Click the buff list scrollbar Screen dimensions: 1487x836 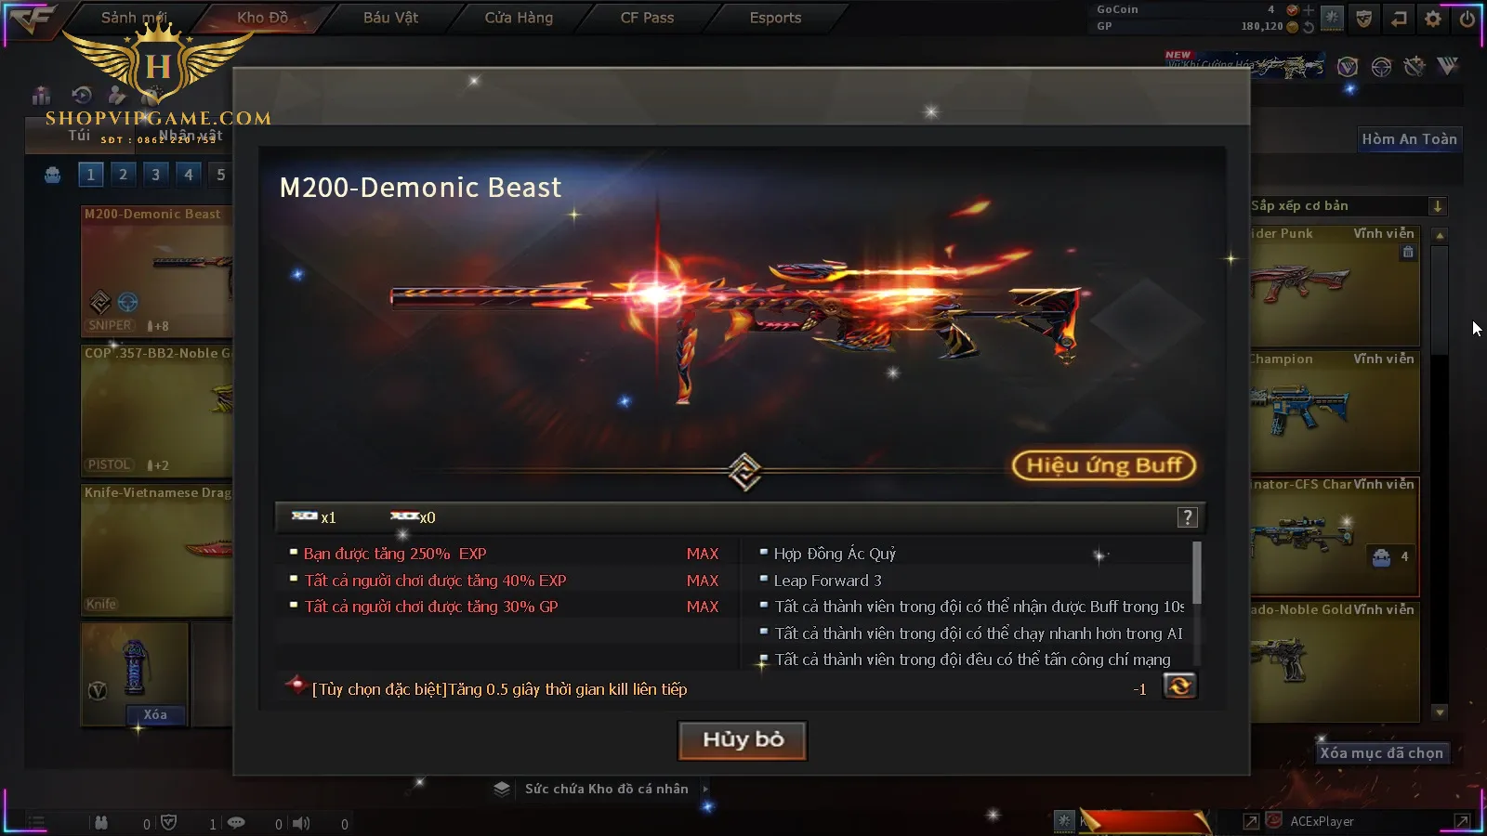1196,573
